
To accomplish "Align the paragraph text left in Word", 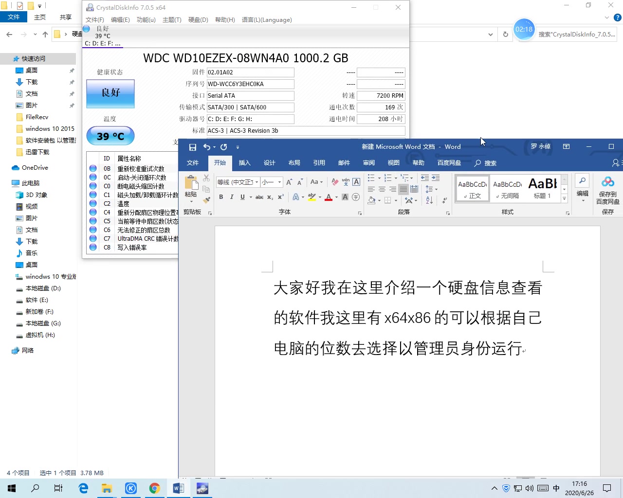I will pos(371,189).
